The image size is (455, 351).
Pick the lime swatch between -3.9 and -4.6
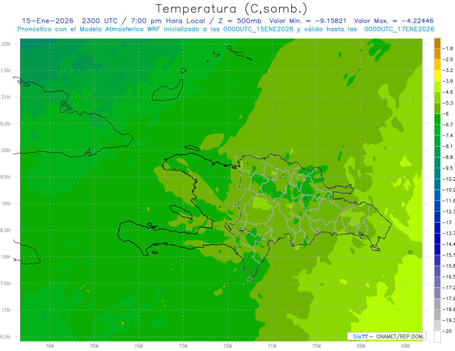tap(437, 86)
